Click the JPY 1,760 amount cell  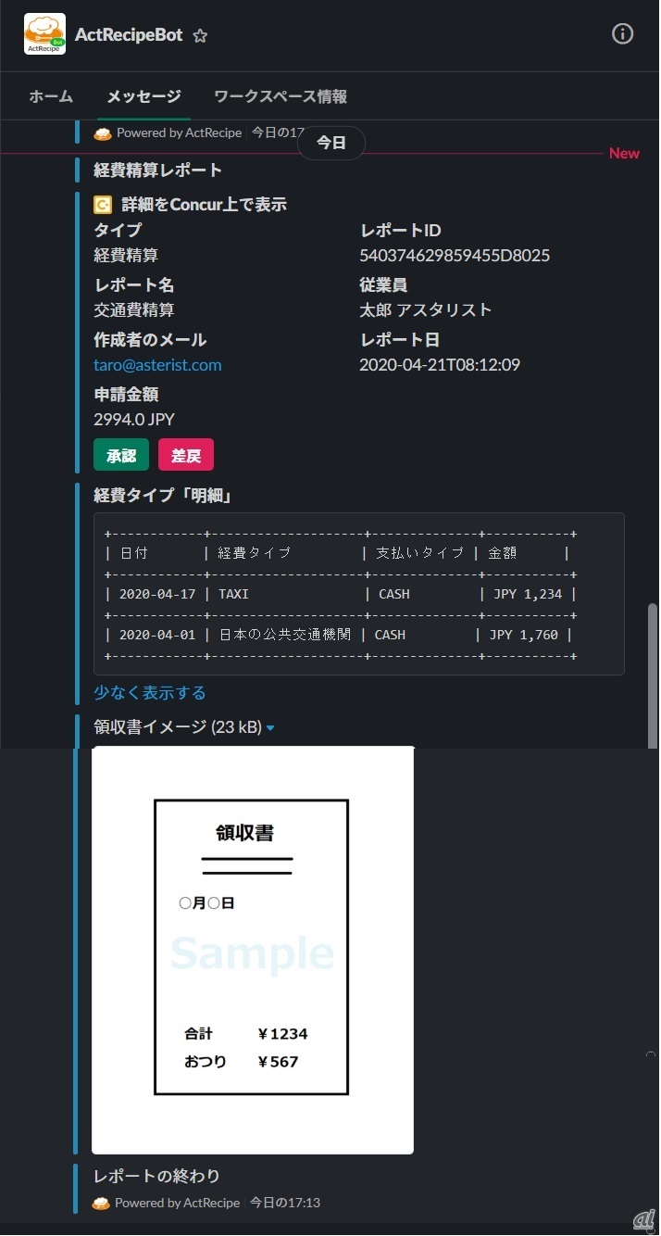click(524, 635)
